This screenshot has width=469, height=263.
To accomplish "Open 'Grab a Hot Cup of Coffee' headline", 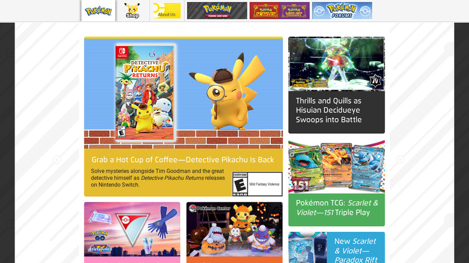I will [x=183, y=160].
